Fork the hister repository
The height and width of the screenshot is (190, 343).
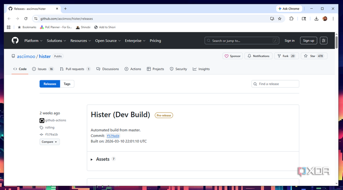tap(286, 56)
